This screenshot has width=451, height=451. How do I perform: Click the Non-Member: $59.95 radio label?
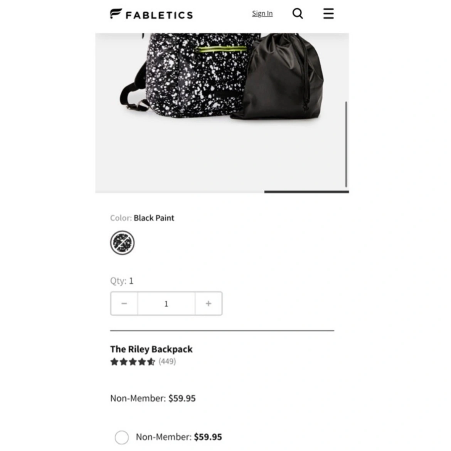click(x=179, y=437)
